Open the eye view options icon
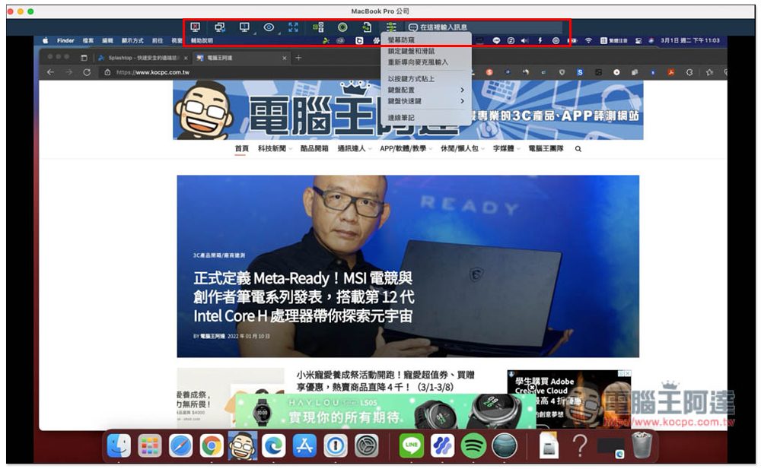The width and height of the screenshot is (761, 469). (269, 27)
